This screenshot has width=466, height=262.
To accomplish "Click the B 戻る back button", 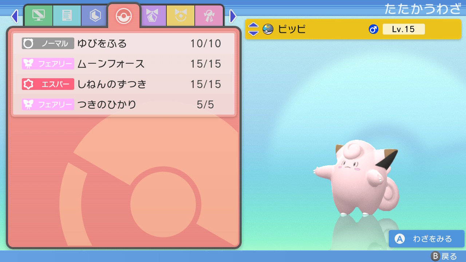I will (x=443, y=257).
